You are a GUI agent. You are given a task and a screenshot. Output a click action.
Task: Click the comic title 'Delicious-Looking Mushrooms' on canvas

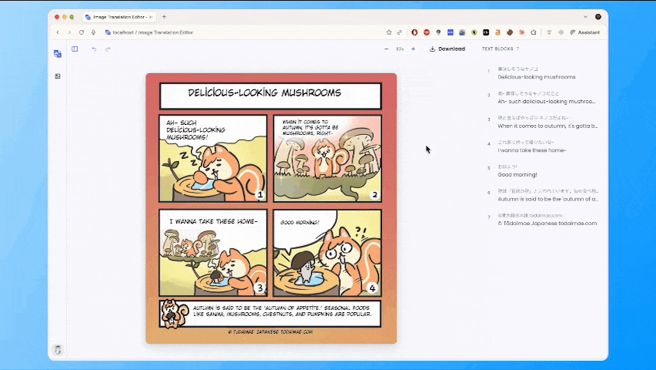pos(264,92)
